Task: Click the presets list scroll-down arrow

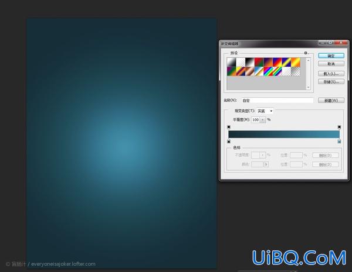Action: 308,87
